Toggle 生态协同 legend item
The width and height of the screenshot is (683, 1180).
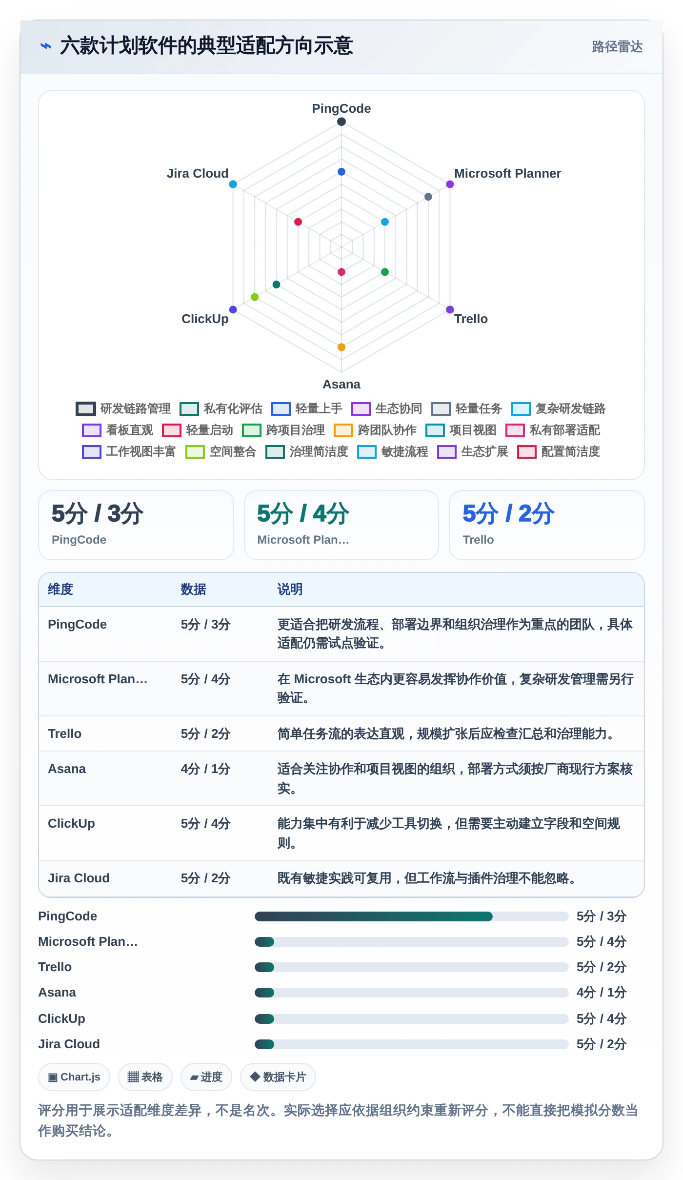(387, 408)
